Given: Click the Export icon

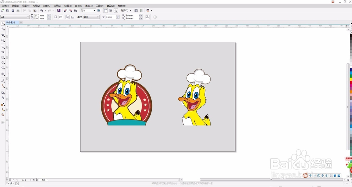Looking at the screenshot, I should [x=70, y=11].
